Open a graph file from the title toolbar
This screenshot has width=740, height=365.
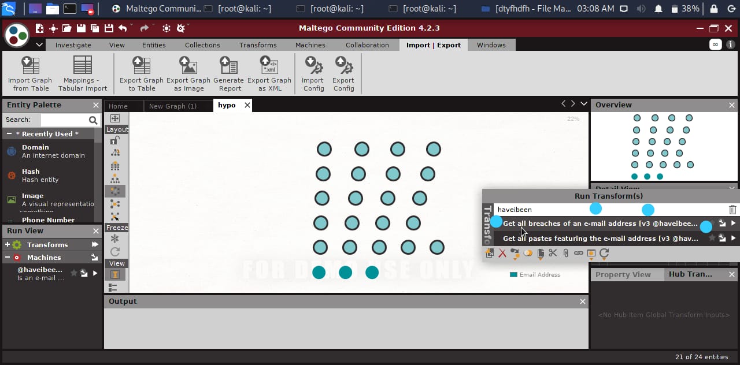[67, 28]
